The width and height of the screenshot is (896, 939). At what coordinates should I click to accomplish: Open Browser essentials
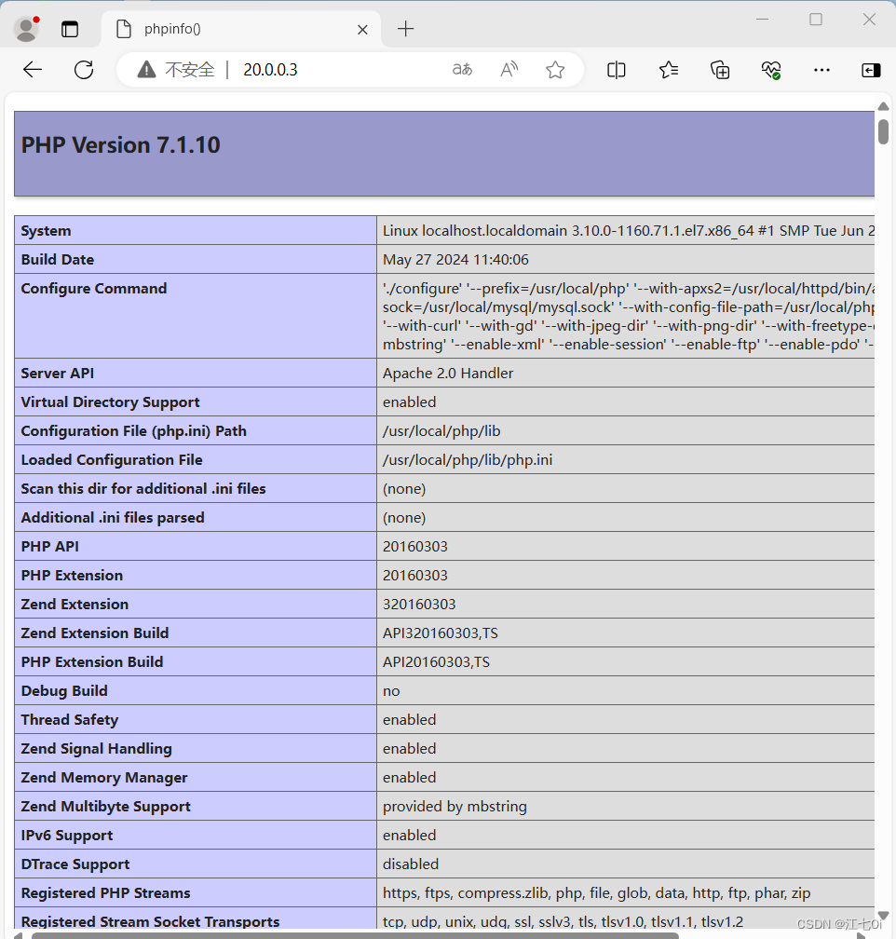coord(770,70)
